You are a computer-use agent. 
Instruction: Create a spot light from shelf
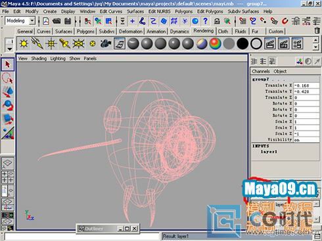64,43
